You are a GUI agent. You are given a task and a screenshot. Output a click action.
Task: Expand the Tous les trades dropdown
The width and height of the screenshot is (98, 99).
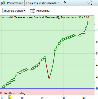pos(14,11)
